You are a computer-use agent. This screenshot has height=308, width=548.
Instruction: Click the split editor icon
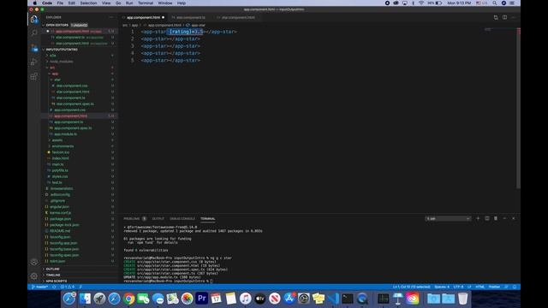(504, 17)
